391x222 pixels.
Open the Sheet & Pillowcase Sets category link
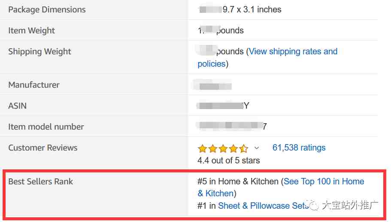(263, 206)
